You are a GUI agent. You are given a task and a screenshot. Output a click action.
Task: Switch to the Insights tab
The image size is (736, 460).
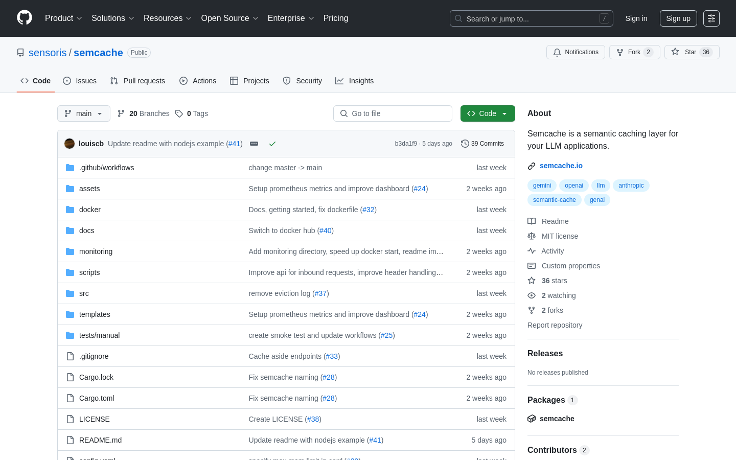pos(355,81)
